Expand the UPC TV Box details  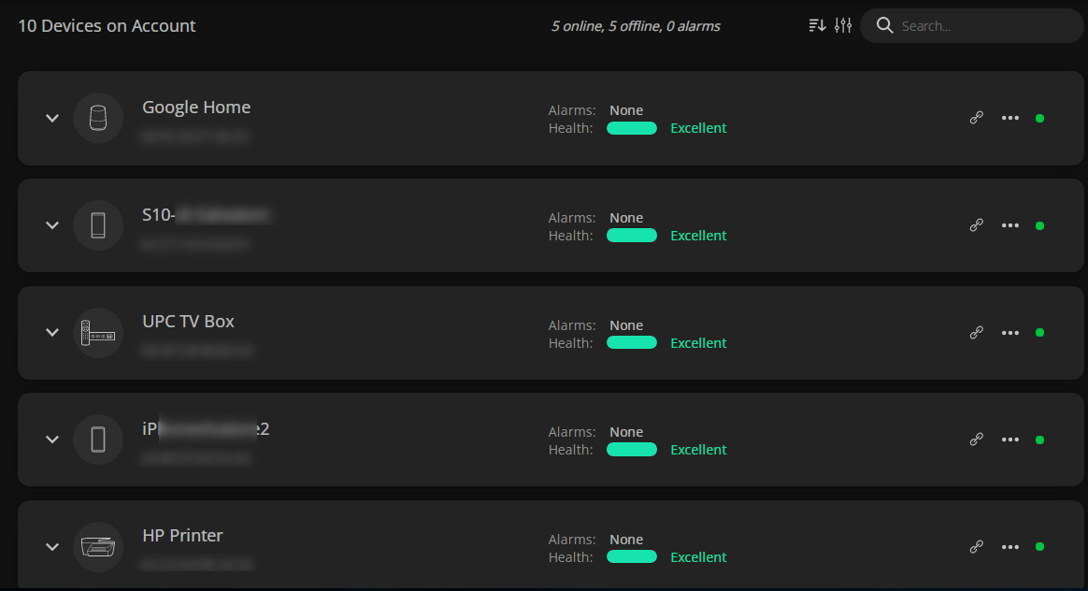tap(52, 332)
